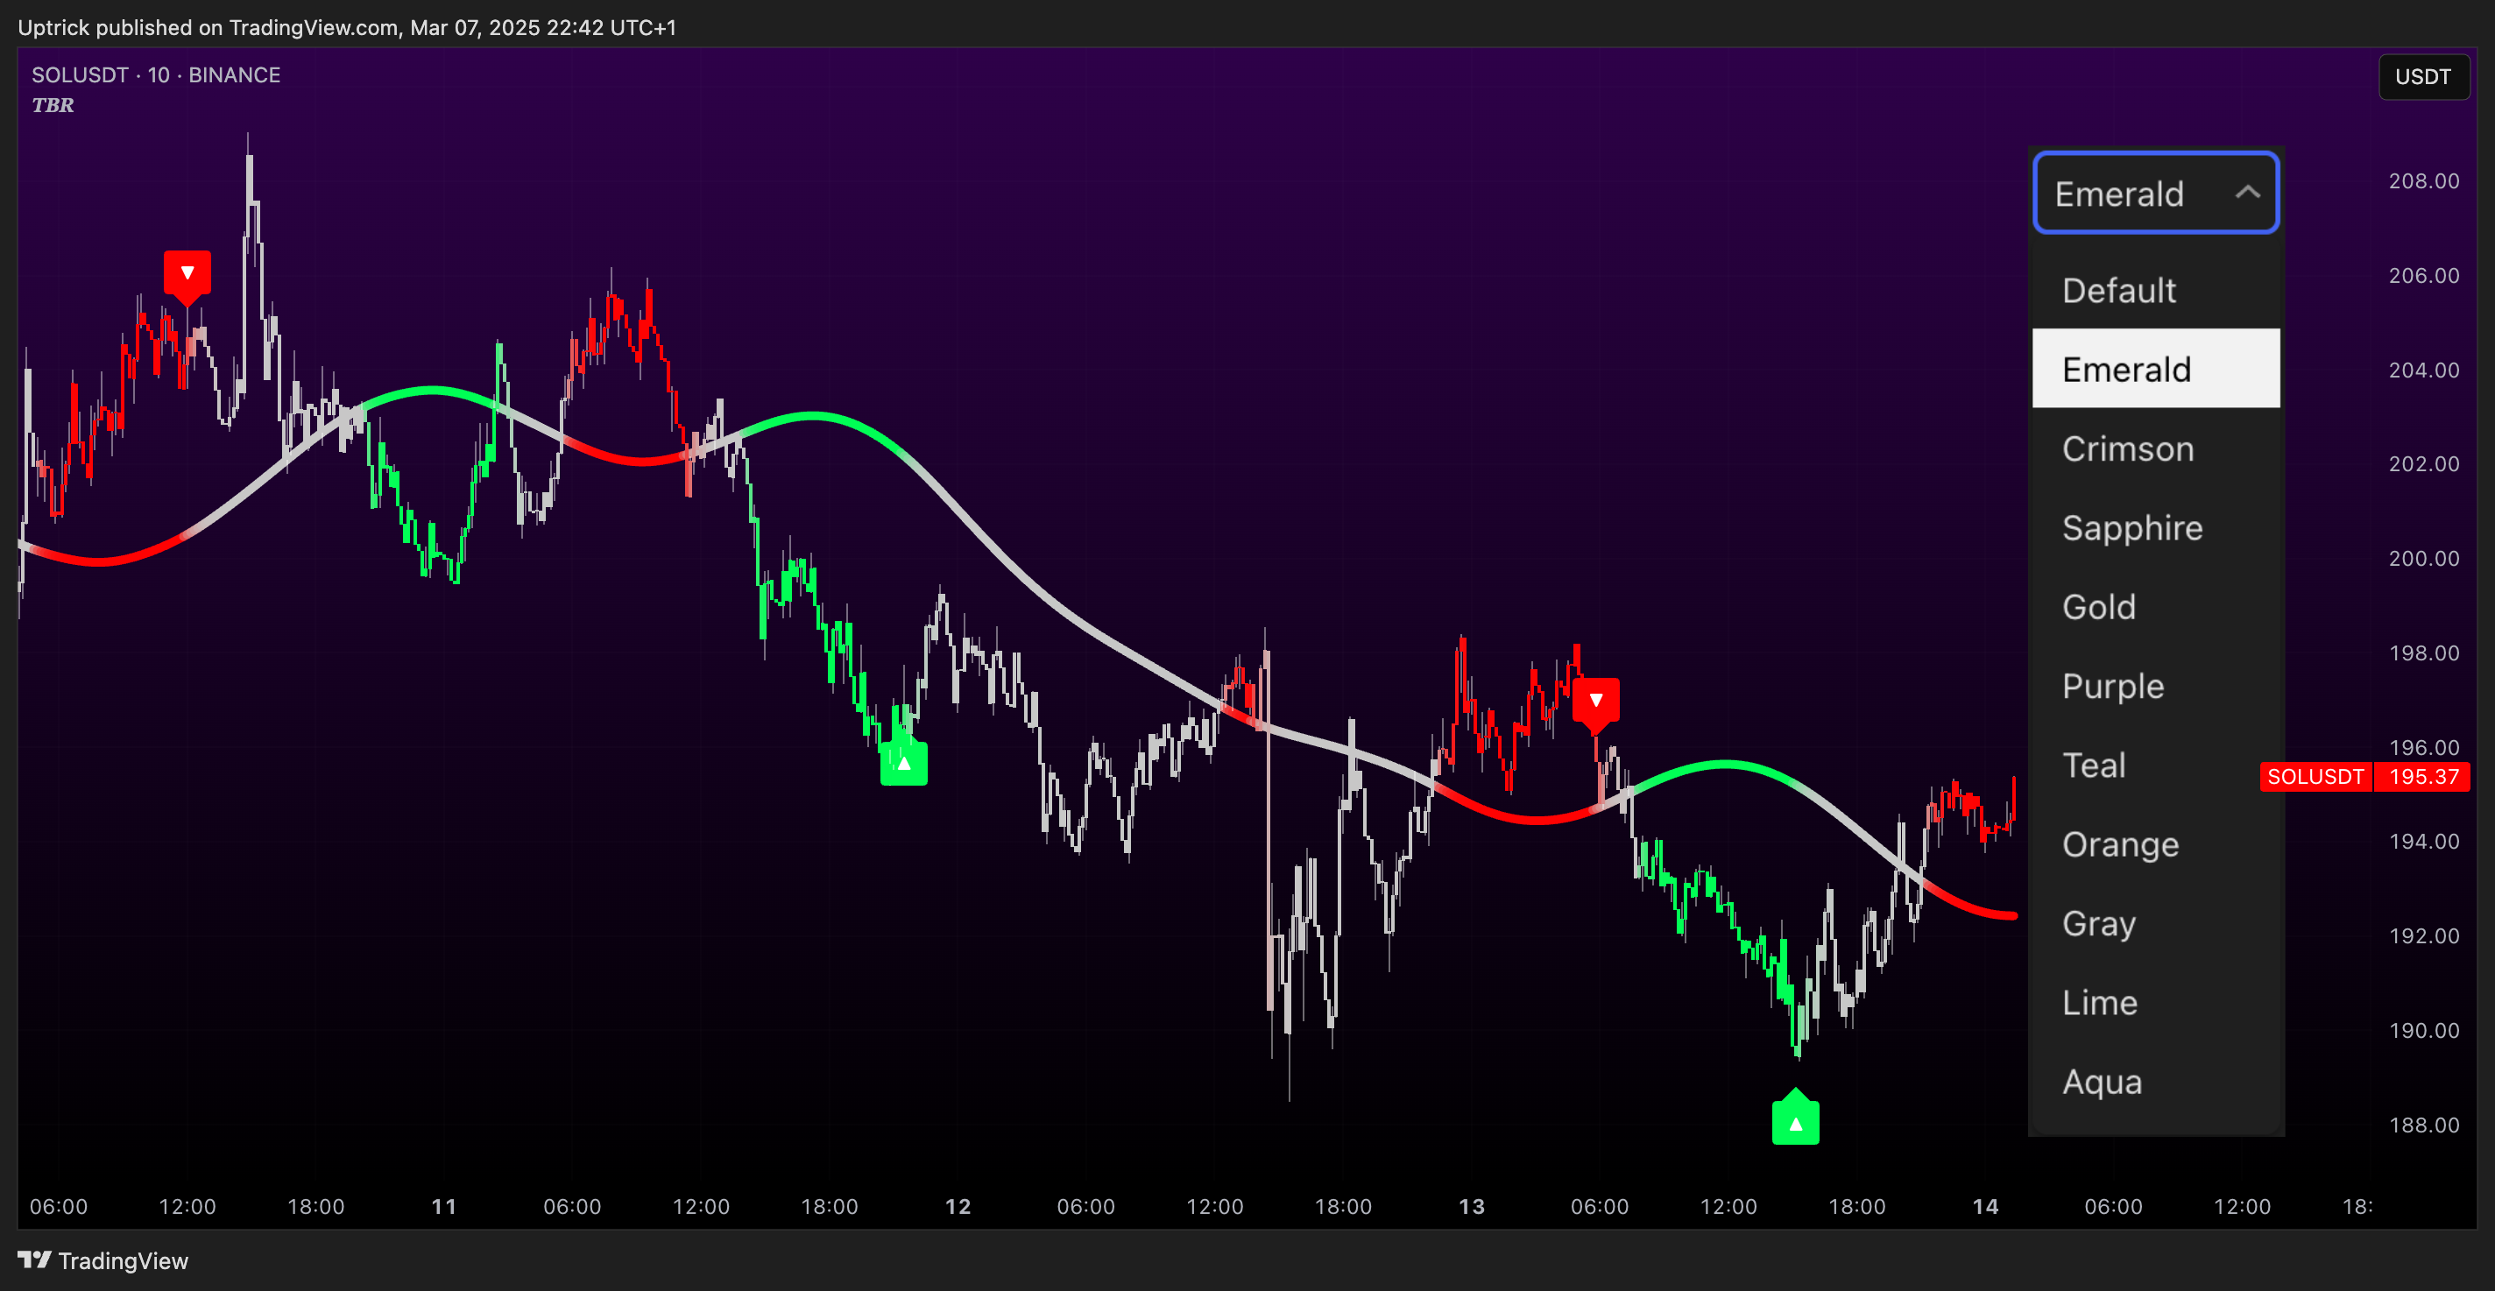Click the red sell signal marker near 197
This screenshot has width=2495, height=1291.
(1595, 703)
